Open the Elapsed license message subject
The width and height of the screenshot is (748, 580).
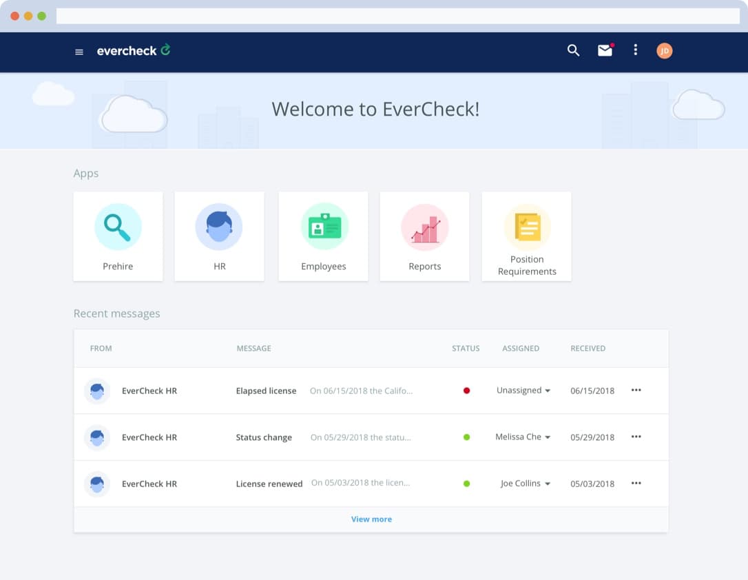[x=266, y=391]
